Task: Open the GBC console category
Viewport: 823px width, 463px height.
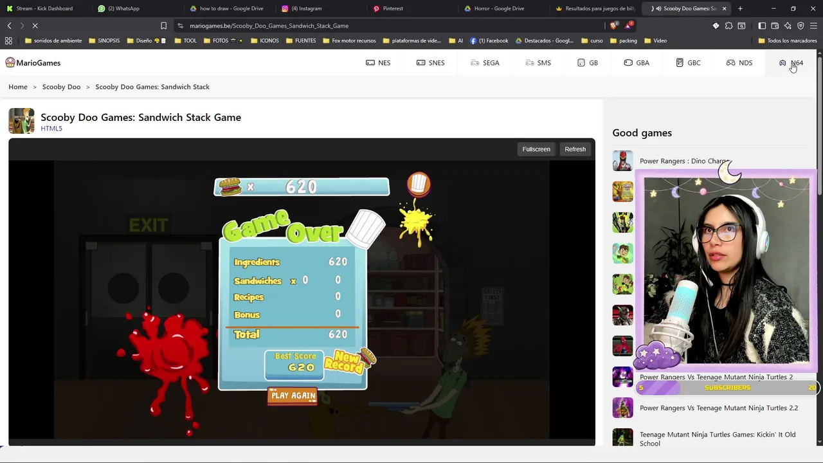Action: point(688,62)
